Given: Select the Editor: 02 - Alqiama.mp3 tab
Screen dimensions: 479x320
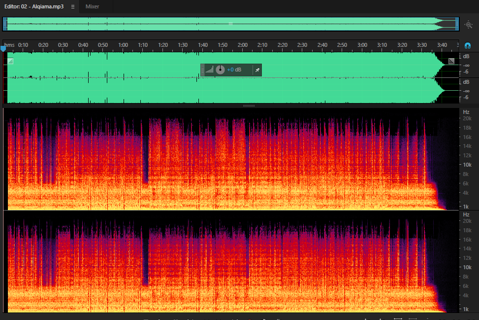Looking at the screenshot, I should (x=34, y=6).
